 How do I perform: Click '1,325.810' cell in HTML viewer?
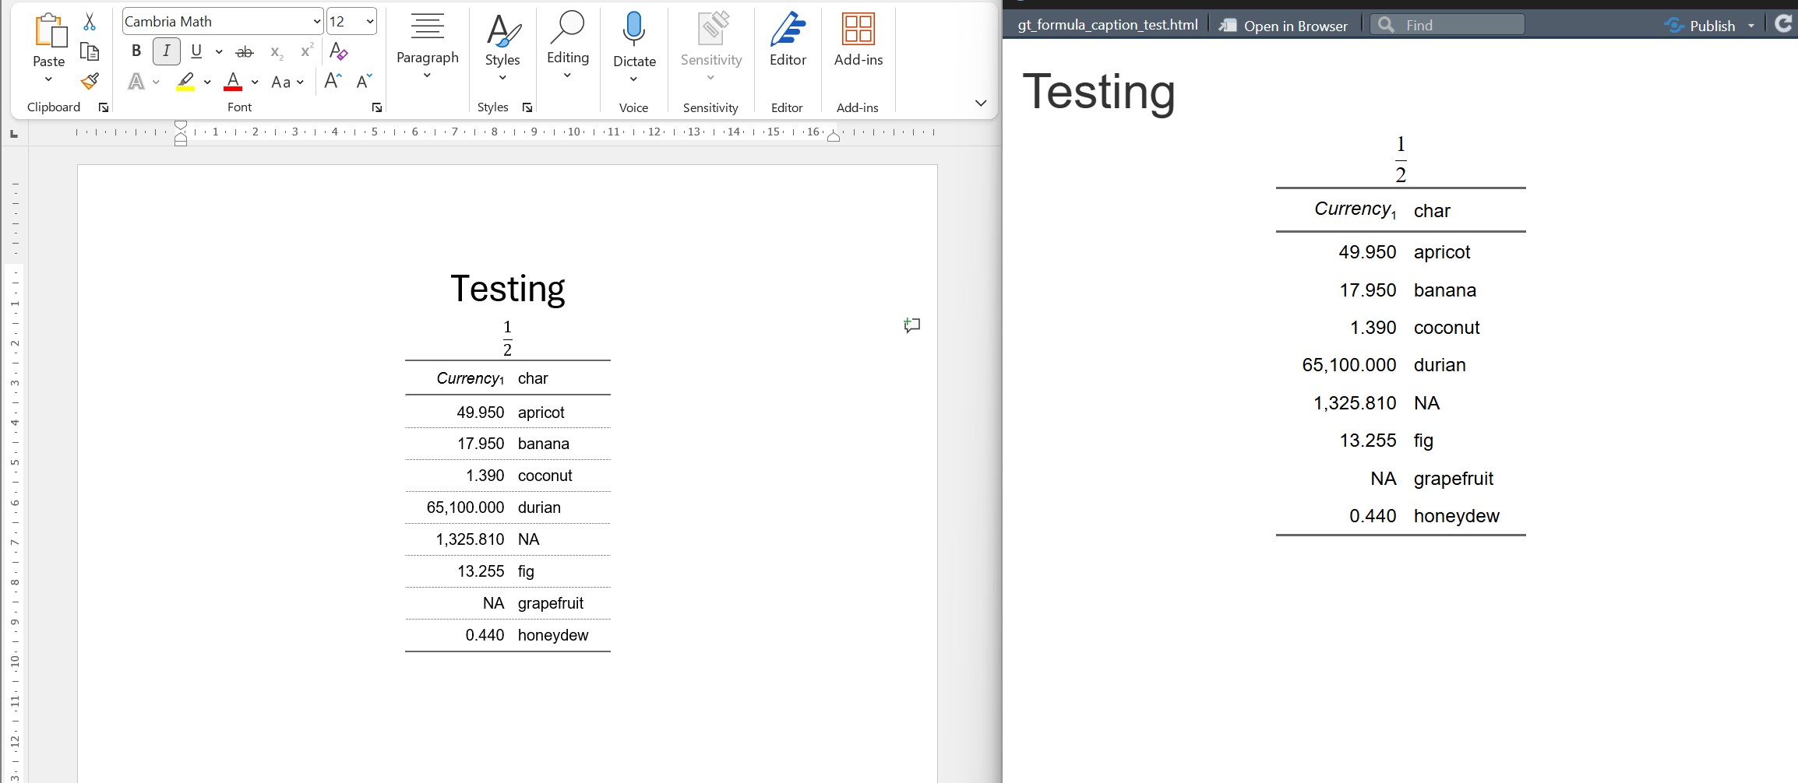coord(1355,403)
